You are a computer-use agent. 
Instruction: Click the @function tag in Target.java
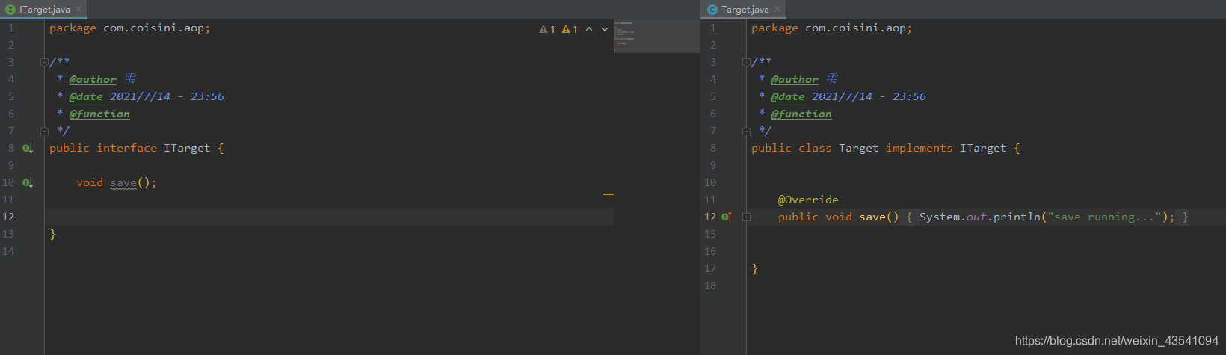pos(801,114)
